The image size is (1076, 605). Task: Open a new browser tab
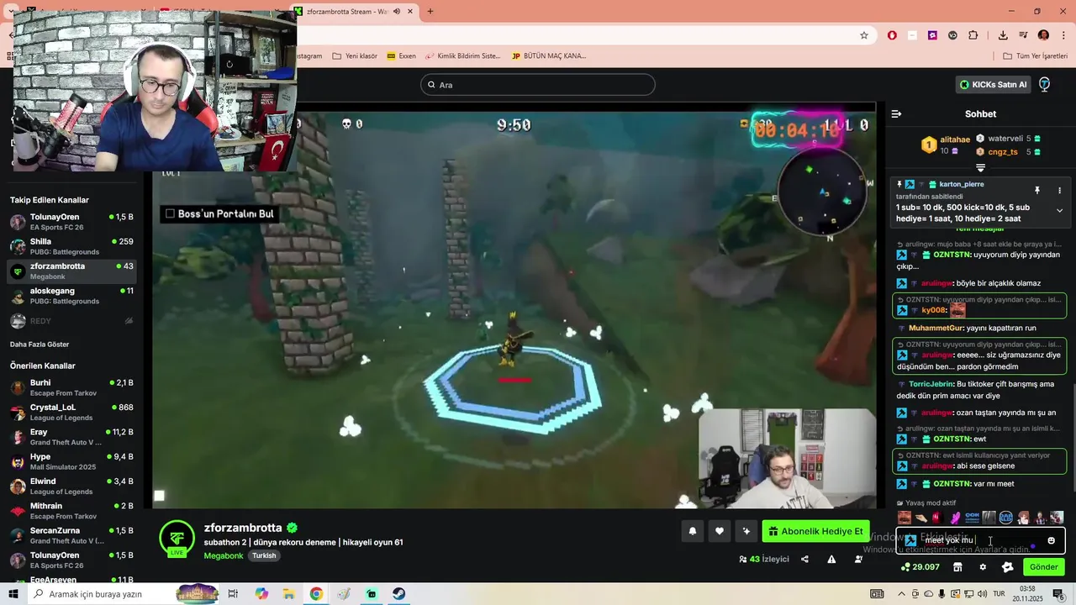point(430,12)
